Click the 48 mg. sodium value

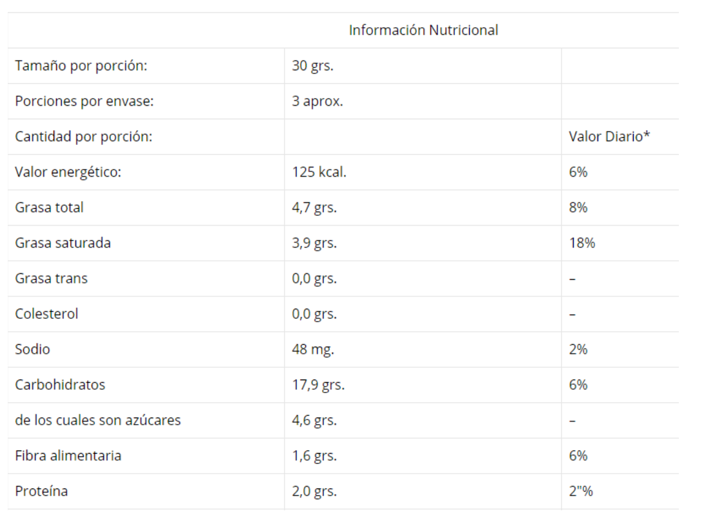pos(313,349)
